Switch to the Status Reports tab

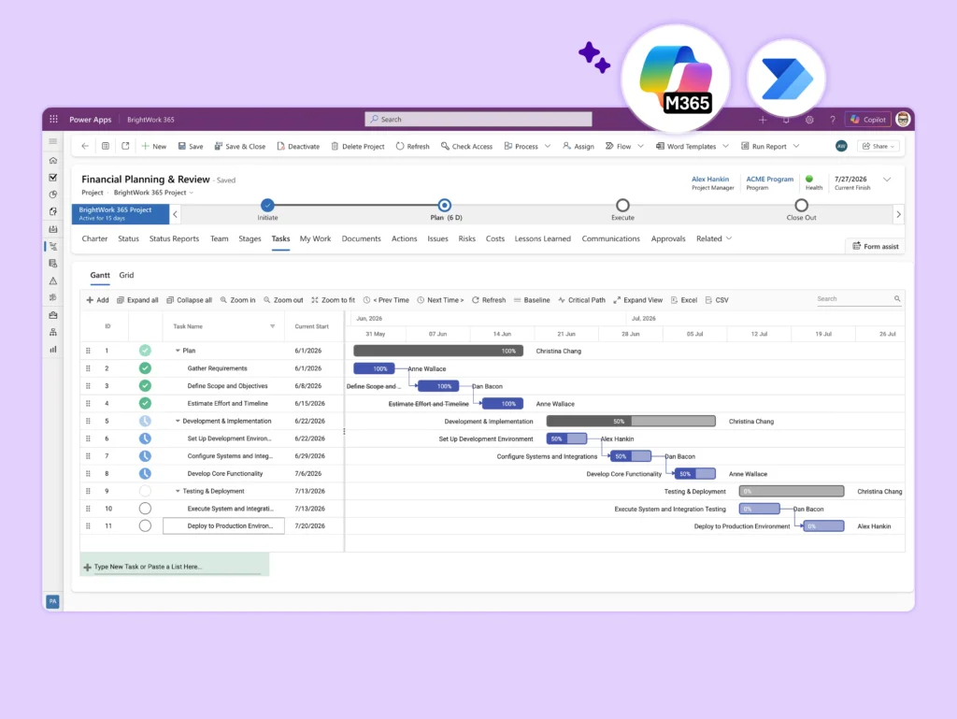(x=174, y=238)
